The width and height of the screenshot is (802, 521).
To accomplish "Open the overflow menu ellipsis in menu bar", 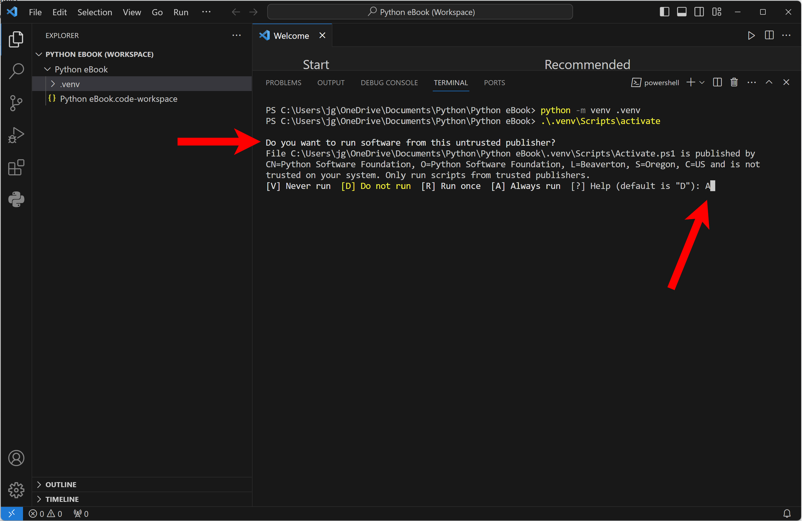I will click(206, 12).
